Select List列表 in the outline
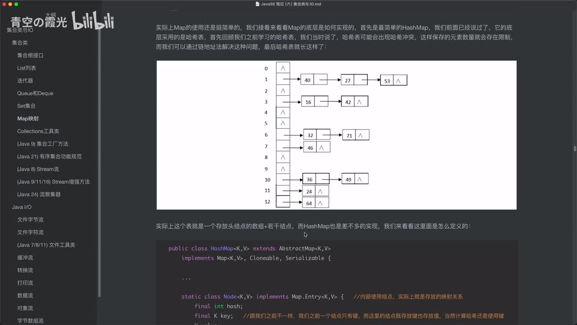The width and height of the screenshot is (577, 325). click(x=27, y=68)
